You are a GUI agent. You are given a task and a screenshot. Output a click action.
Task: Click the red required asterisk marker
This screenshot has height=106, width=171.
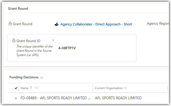[53, 40]
